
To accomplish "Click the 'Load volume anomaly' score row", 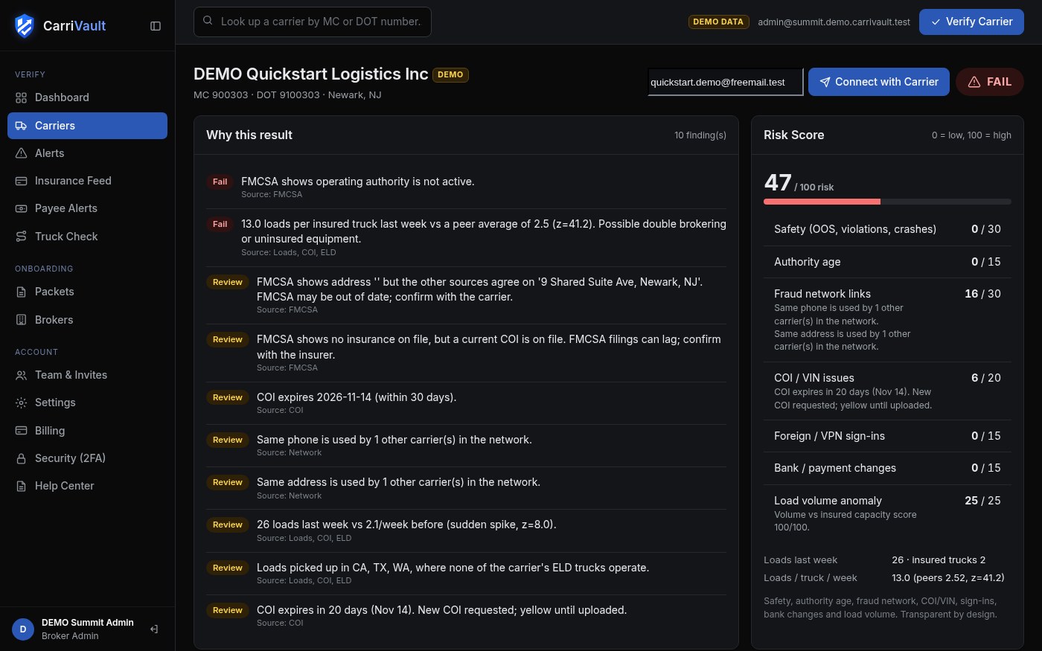I will click(x=887, y=513).
